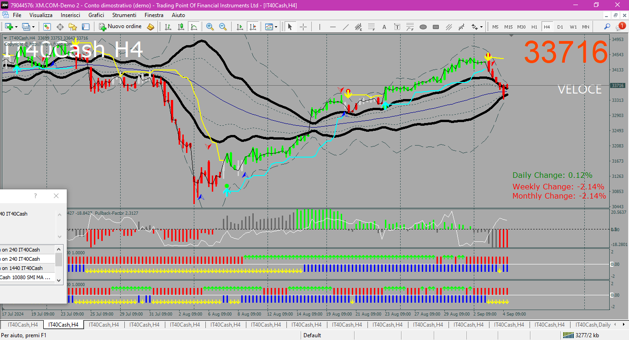Show the Data Window
Image resolution: width=629 pixels, height=340 pixels.
click(59, 27)
